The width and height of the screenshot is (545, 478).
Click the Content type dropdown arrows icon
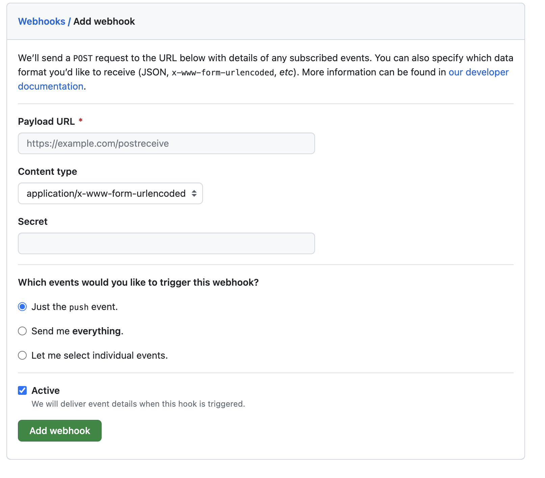[x=194, y=193]
